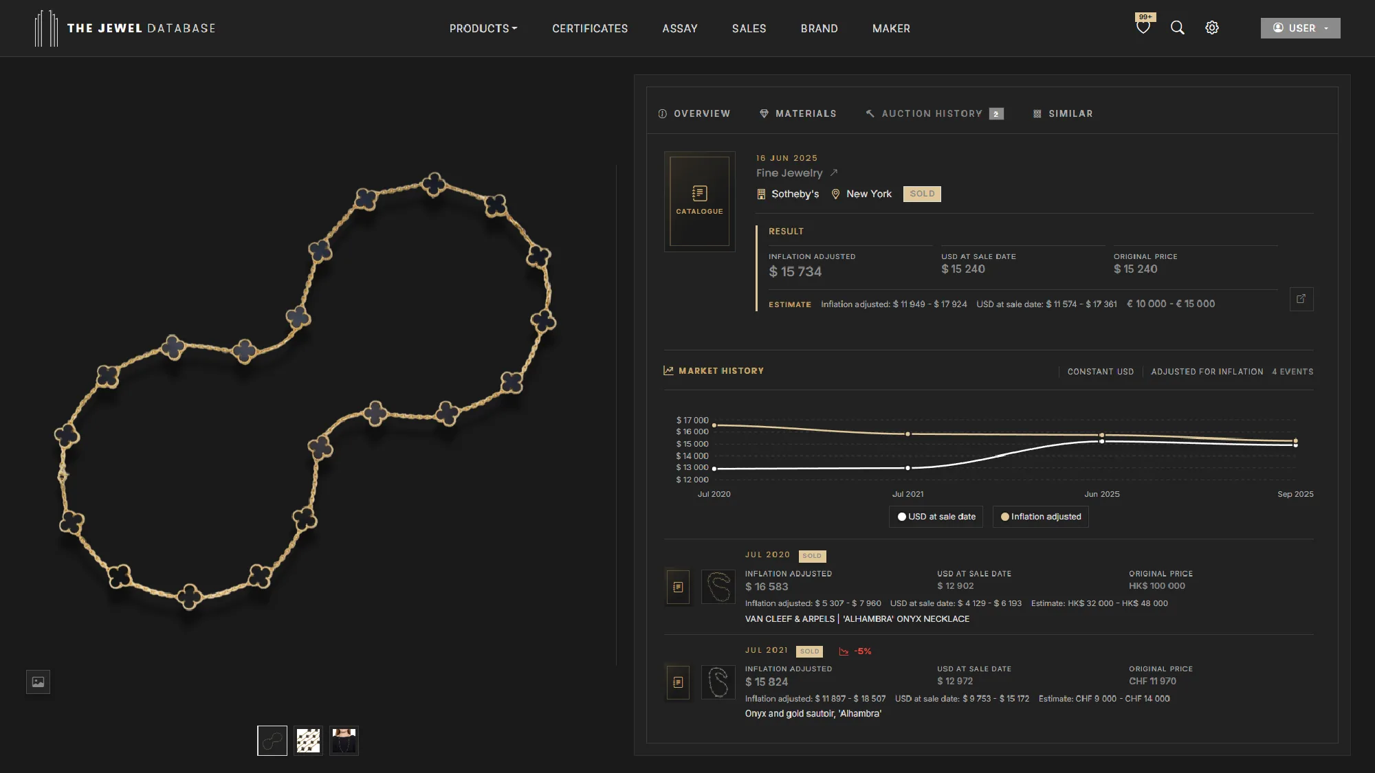Go to Certificates in navigation
Viewport: 1375px width, 773px height.
590,28
